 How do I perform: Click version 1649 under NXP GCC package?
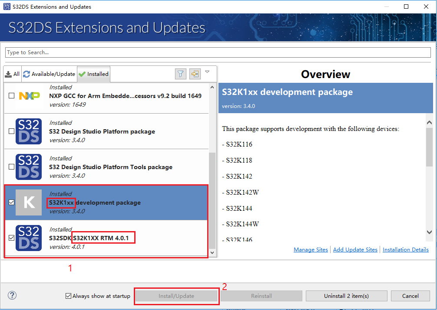(67, 104)
